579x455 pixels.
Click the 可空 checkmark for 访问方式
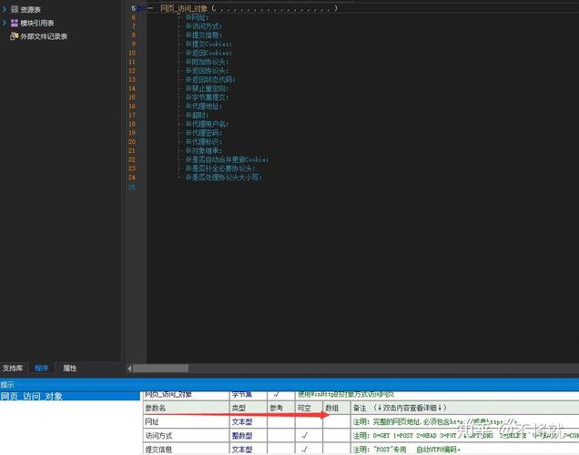click(x=305, y=436)
